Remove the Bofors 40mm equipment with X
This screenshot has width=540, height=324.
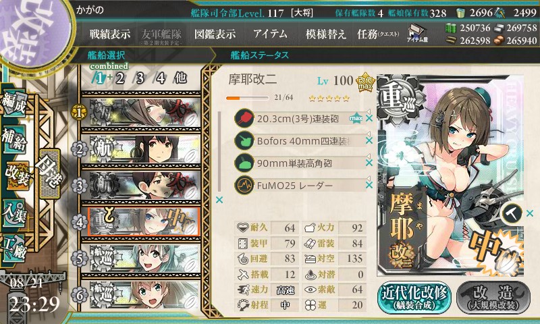[369, 140]
